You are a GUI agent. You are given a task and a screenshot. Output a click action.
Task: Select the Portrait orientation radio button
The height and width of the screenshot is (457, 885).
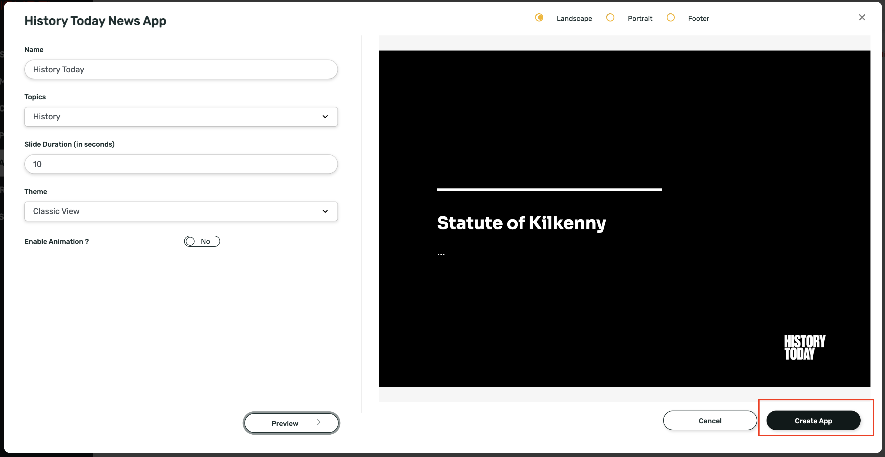[610, 17]
